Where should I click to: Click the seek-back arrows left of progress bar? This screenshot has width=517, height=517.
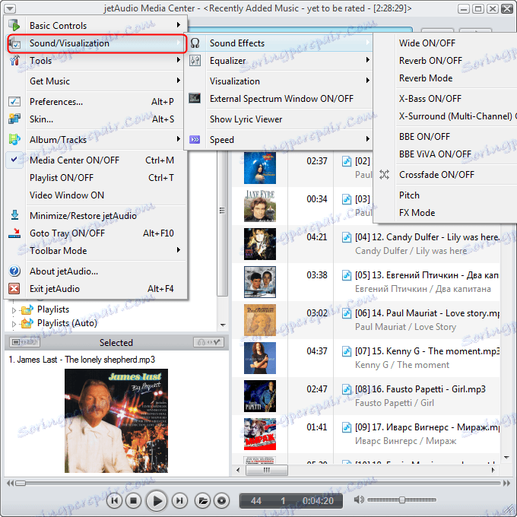[x=10, y=483]
